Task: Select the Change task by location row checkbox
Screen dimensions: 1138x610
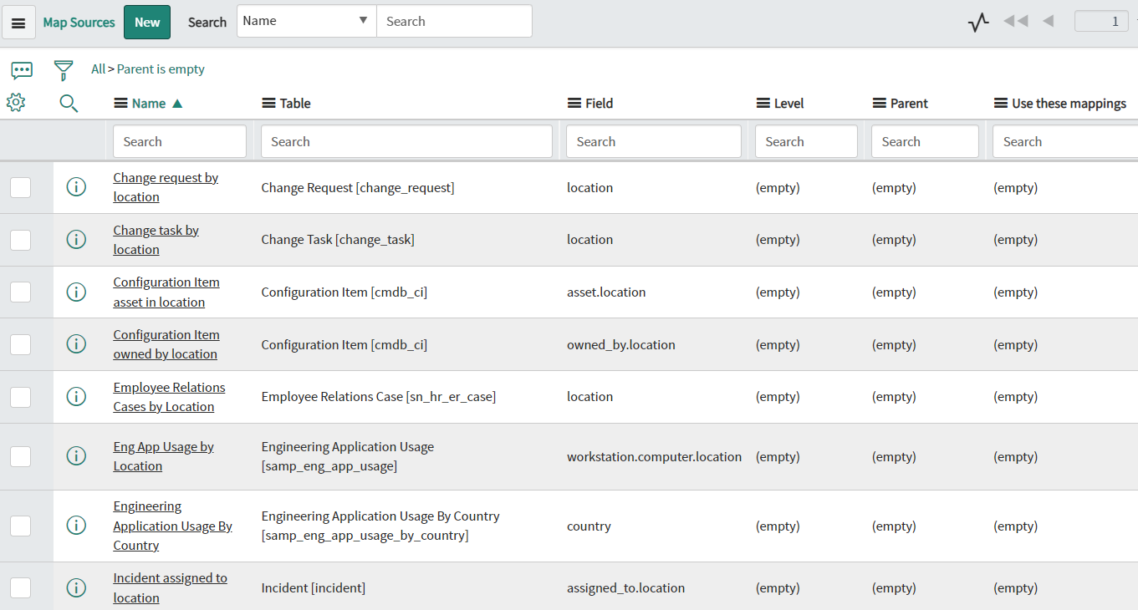Action: (x=20, y=239)
